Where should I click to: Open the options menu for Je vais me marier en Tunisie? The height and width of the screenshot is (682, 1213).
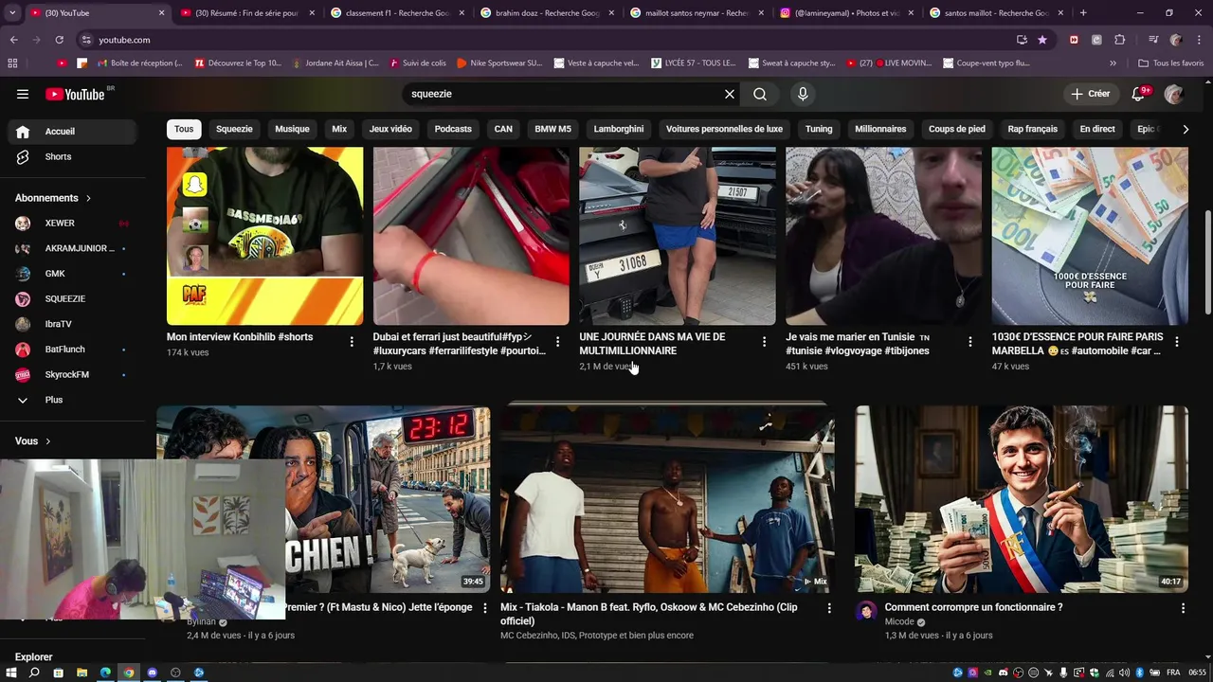coord(970,342)
